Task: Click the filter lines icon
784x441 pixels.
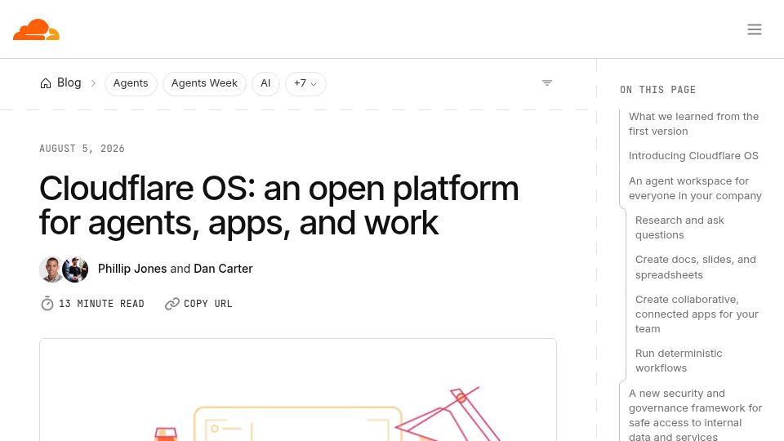Action: coord(547,83)
